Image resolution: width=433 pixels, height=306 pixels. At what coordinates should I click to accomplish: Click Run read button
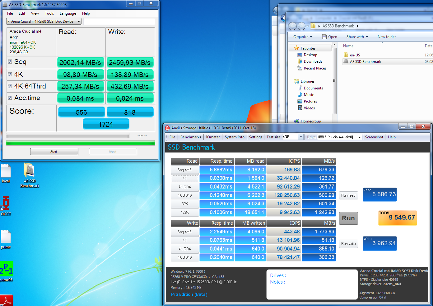(x=348, y=195)
